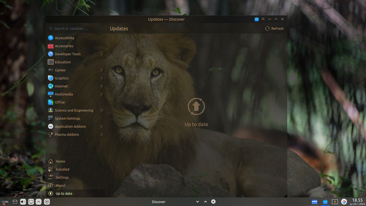Expand the Graphics chevron
This screenshot has height=206, width=366.
click(101, 78)
